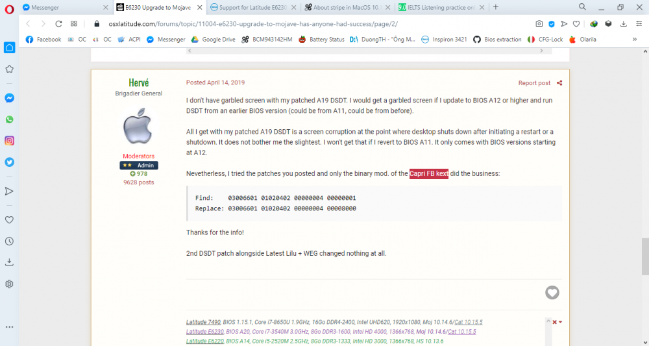Screen dimensions: 649x346
Task: Add page to bookmarks heart in address bar
Action: point(576,24)
